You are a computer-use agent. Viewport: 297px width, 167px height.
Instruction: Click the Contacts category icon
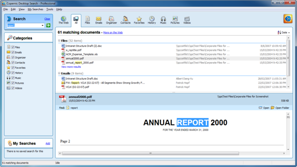9,63
